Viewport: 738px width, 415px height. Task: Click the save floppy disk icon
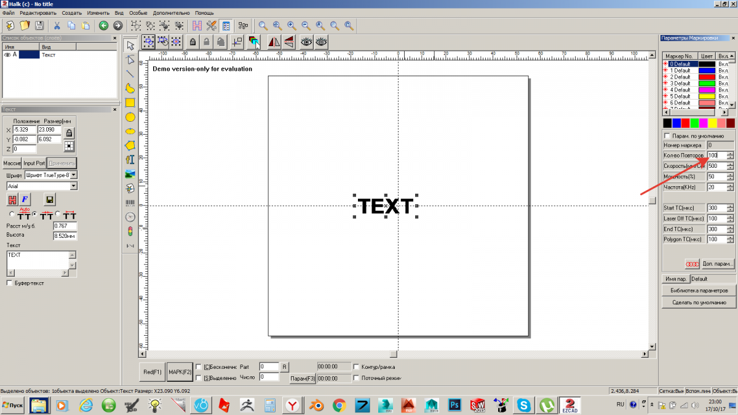click(39, 26)
